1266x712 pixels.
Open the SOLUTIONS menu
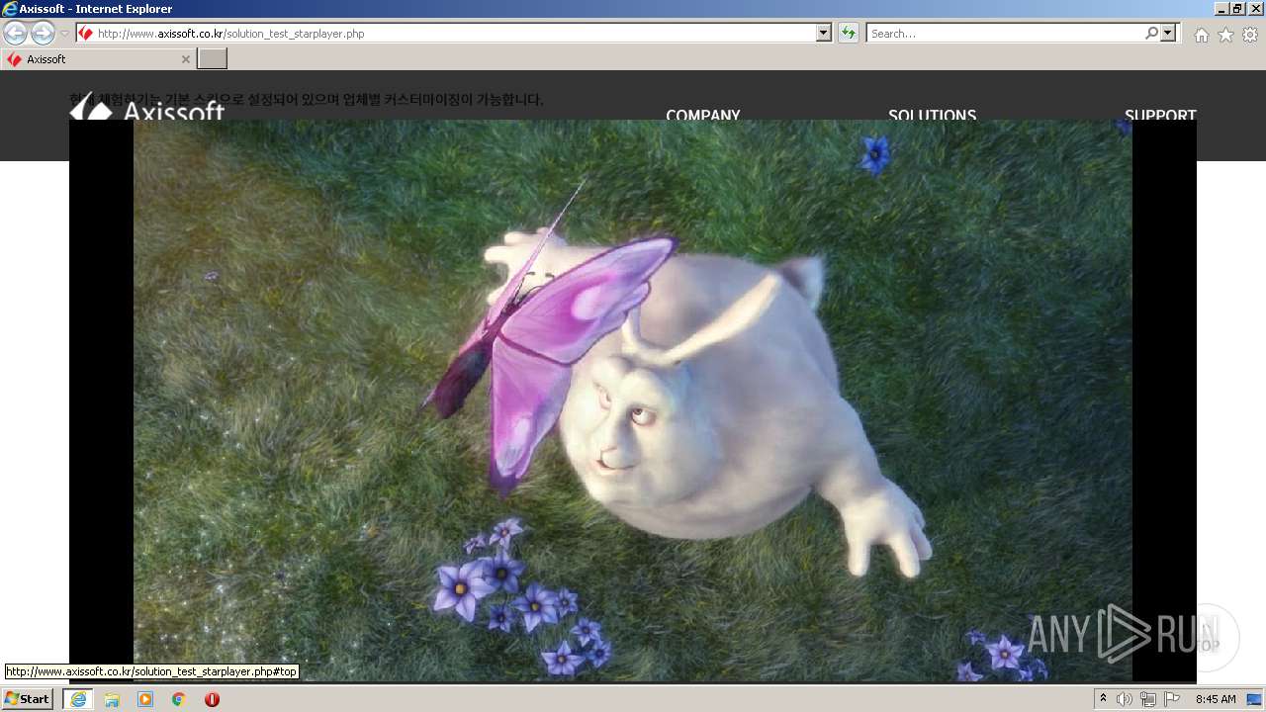click(x=932, y=115)
